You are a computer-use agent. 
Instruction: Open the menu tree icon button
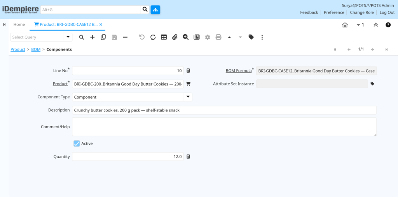click(x=155, y=10)
